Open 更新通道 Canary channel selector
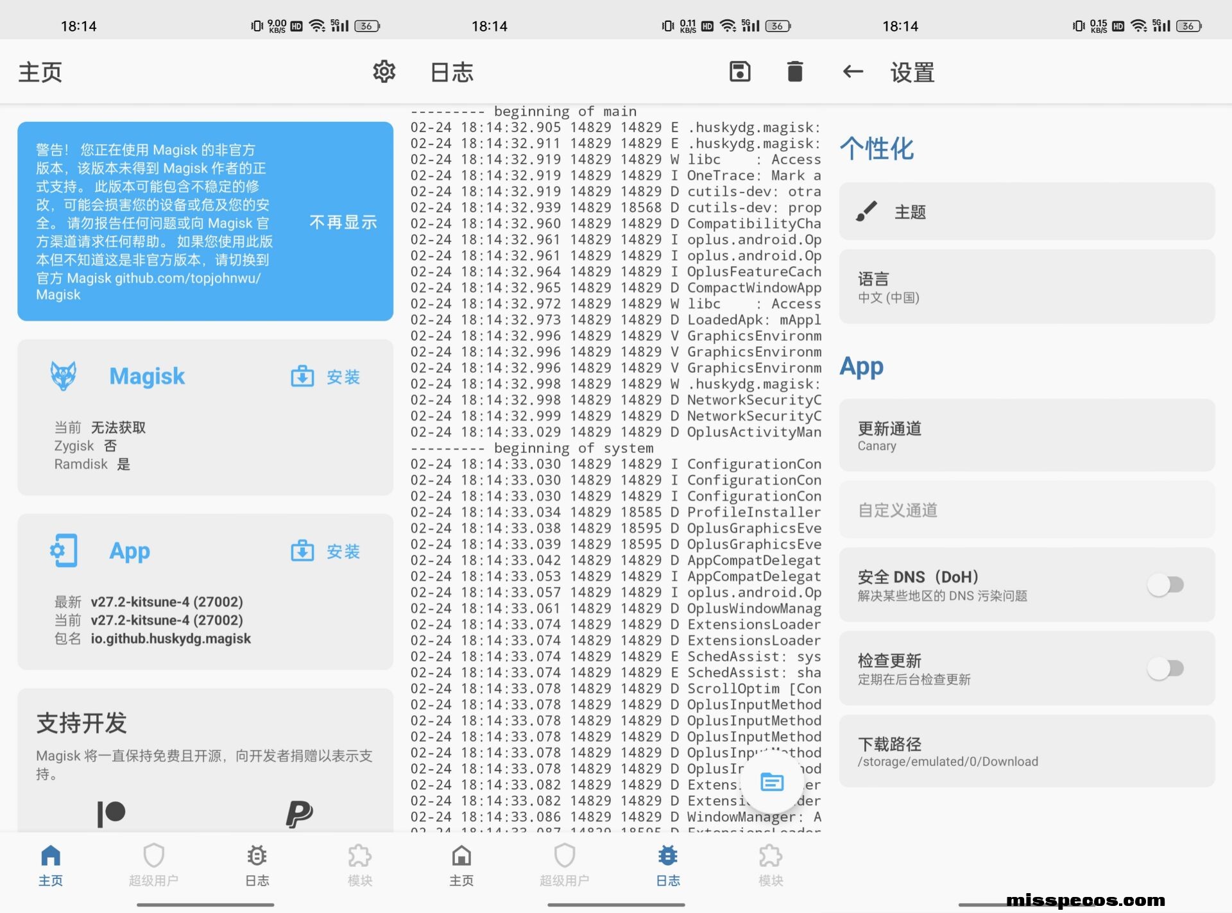Viewport: 1232px width, 913px height. point(1027,435)
